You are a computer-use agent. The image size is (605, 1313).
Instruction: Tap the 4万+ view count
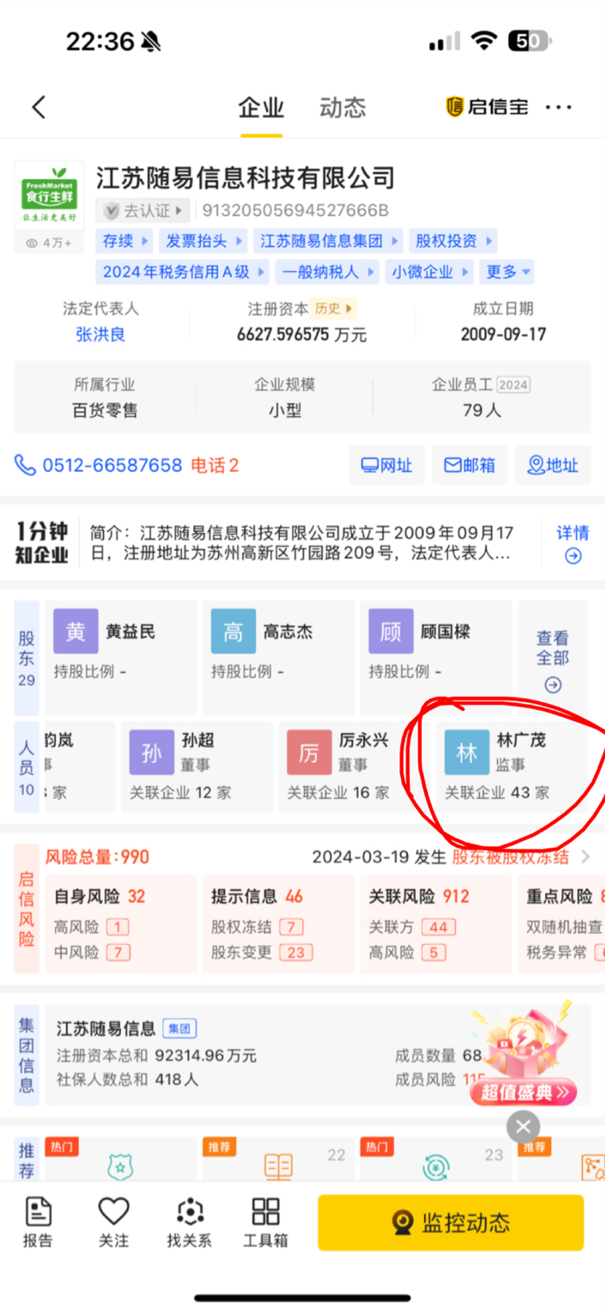[x=49, y=243]
